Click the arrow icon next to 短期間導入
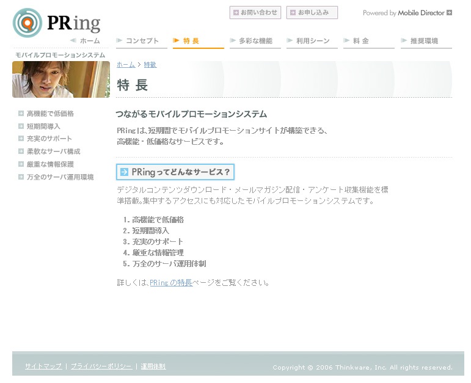This screenshot has width=471, height=383. 21,126
